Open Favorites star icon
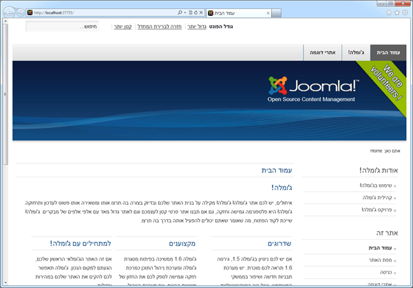 [397, 12]
